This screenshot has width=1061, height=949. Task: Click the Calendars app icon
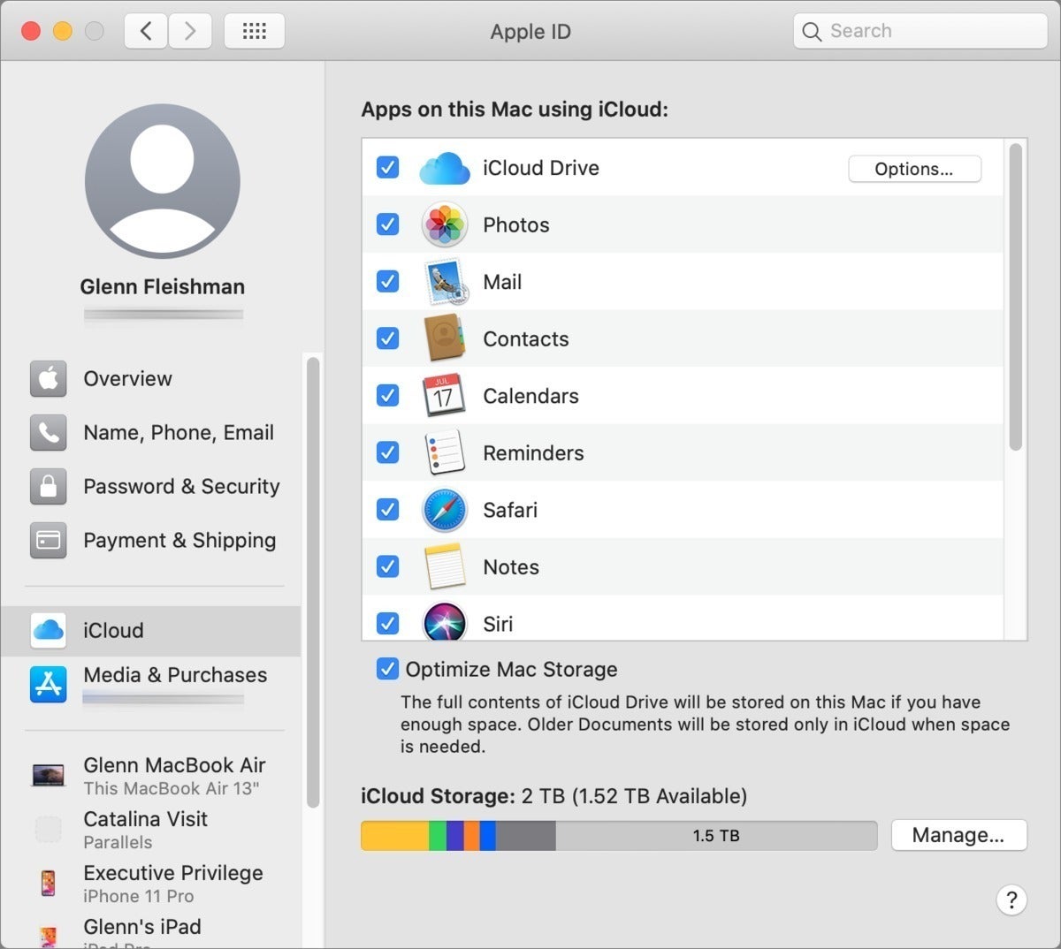pos(444,396)
